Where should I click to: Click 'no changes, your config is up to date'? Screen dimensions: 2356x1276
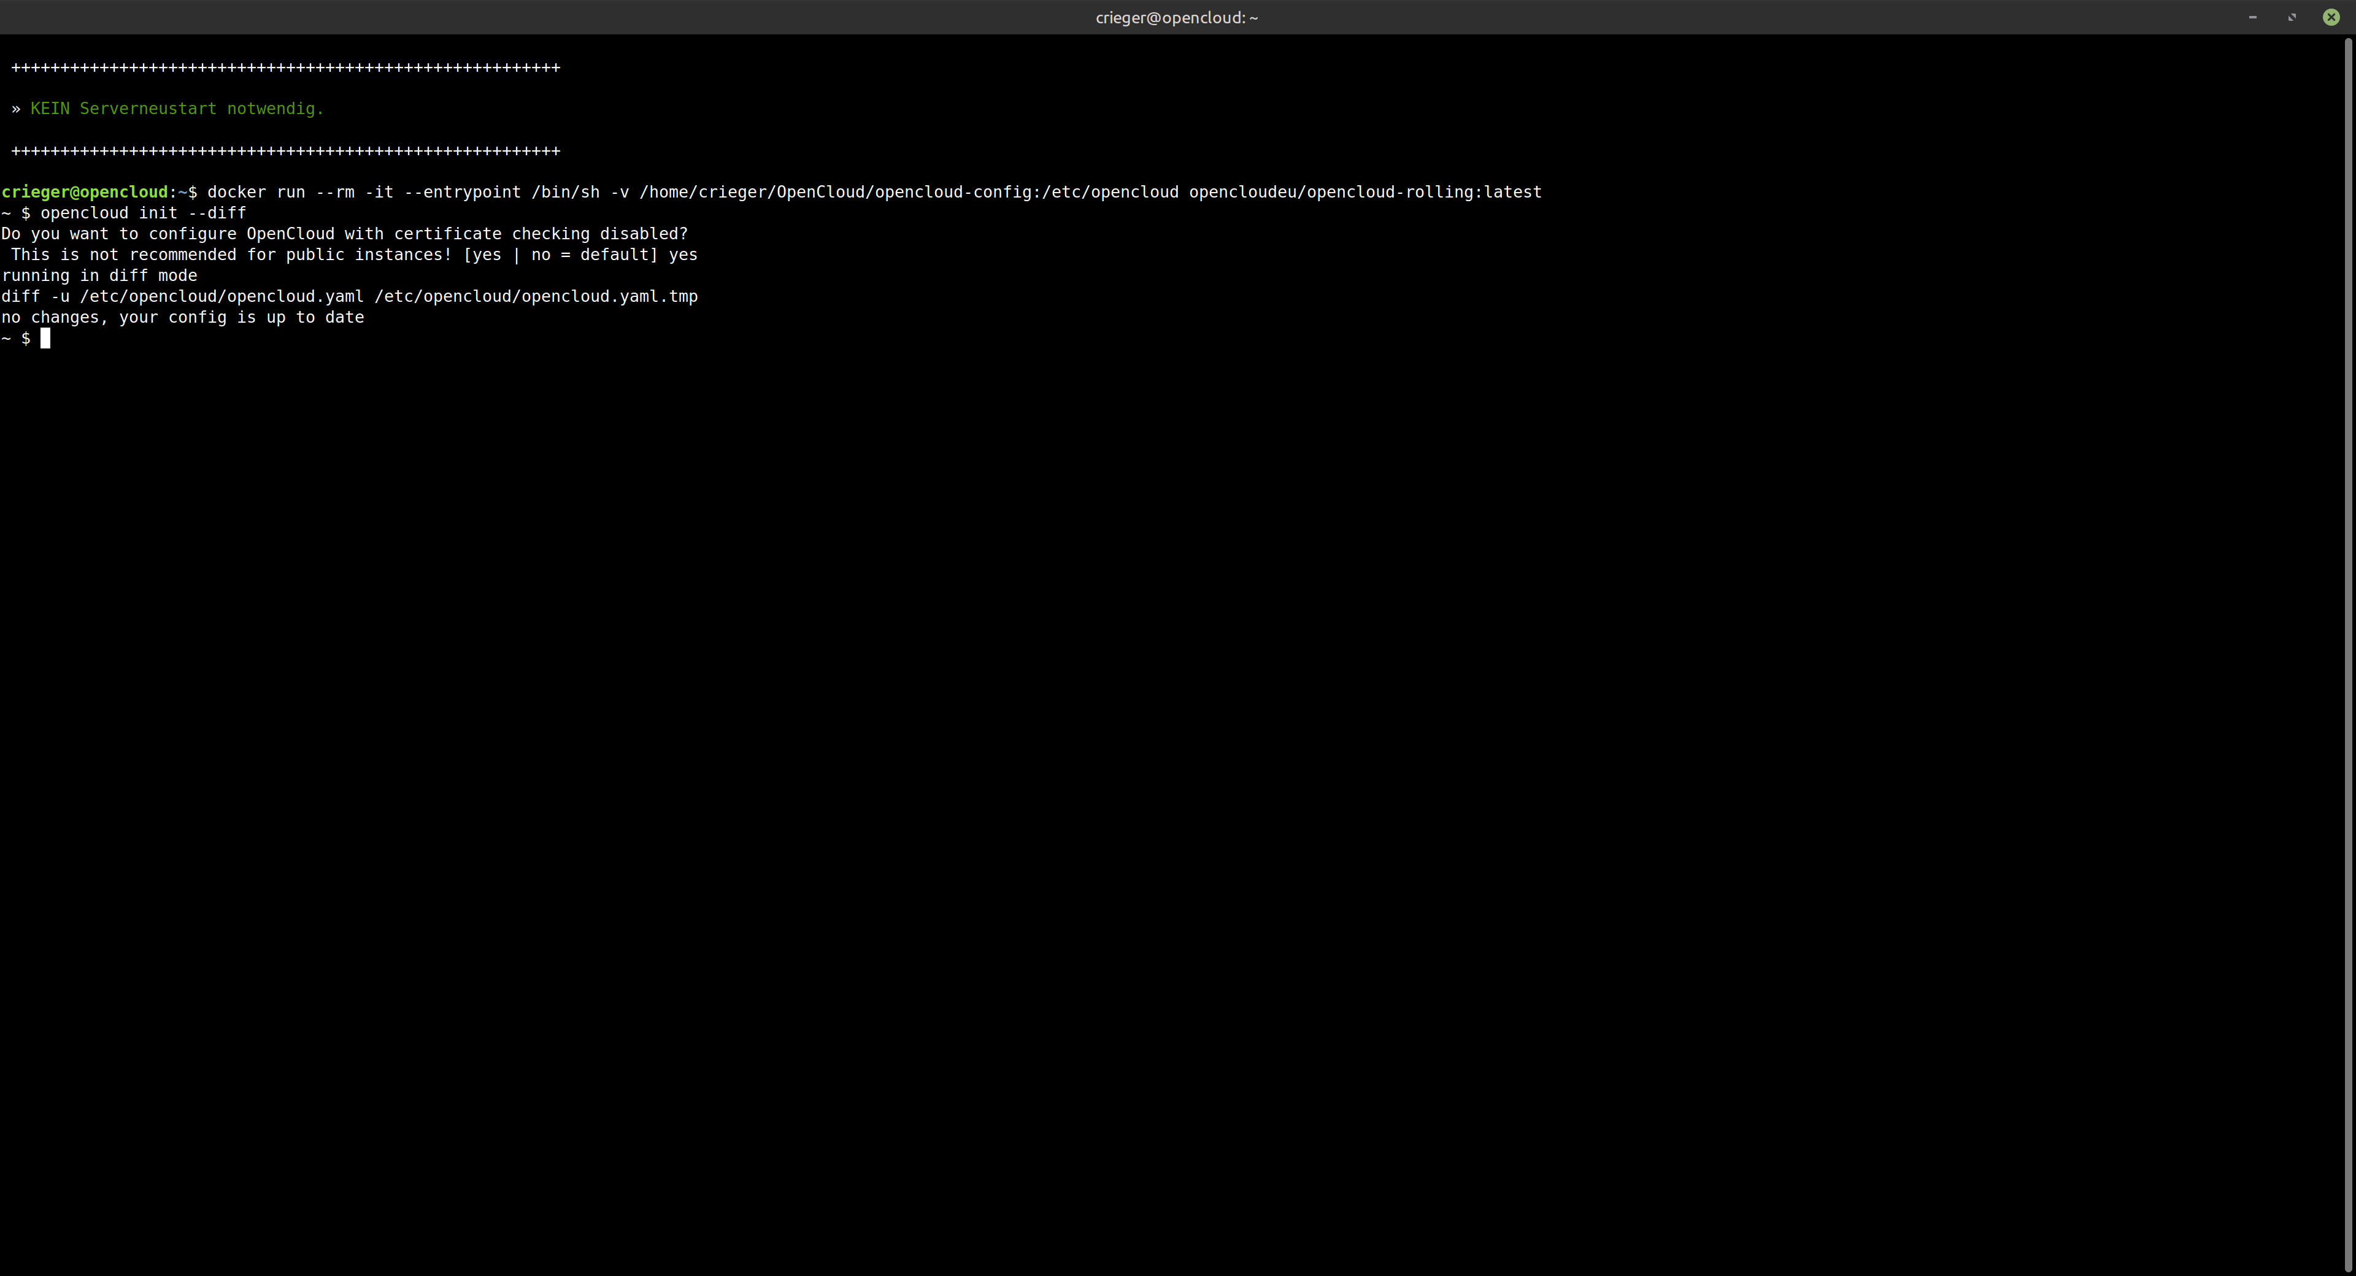pyautogui.click(x=183, y=317)
